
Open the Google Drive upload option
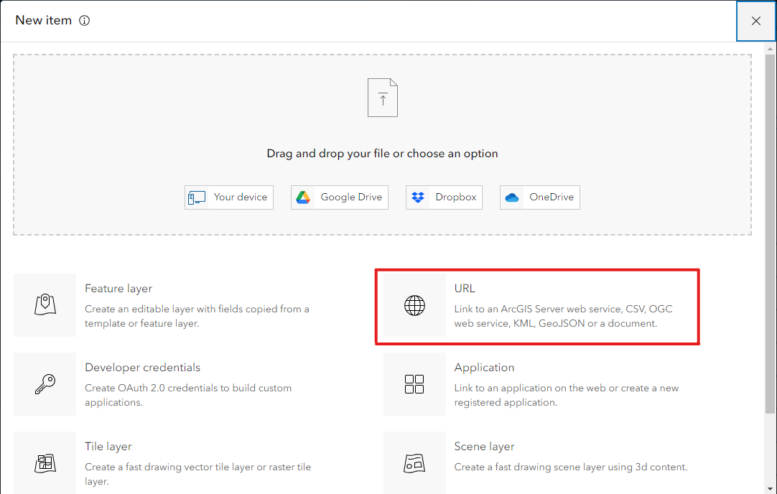pyautogui.click(x=340, y=197)
